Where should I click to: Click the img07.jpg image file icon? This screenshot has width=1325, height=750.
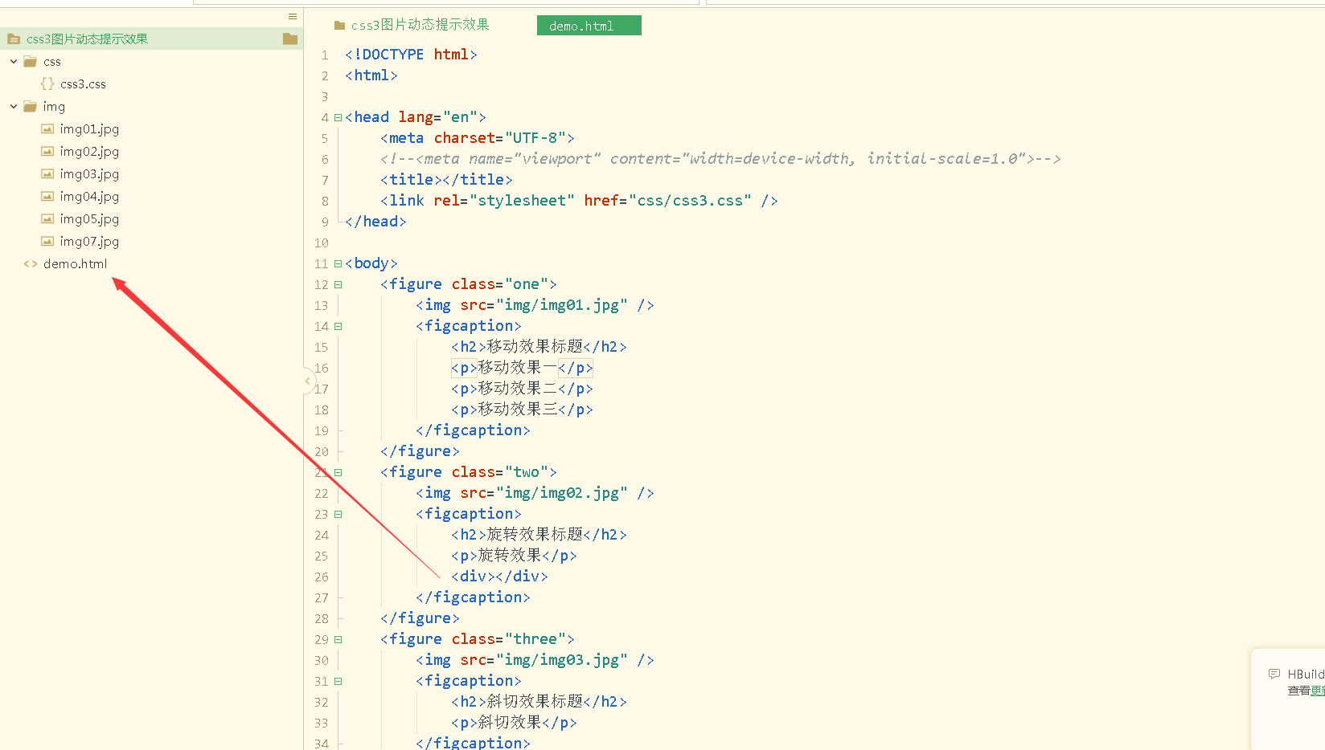pos(47,242)
